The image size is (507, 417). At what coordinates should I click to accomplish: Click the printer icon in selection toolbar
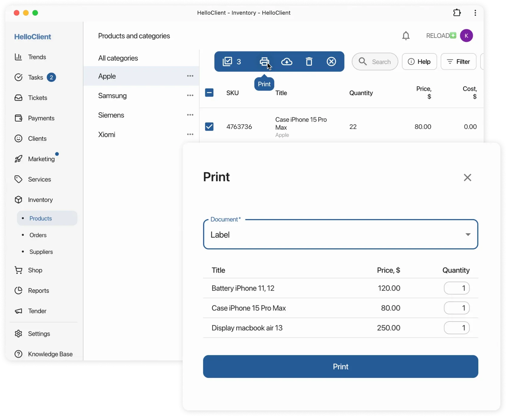point(264,62)
